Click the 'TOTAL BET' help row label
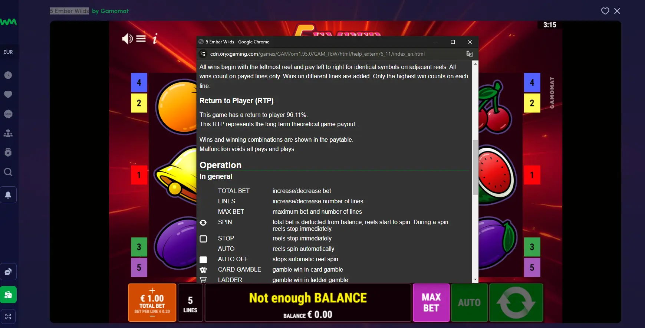Image resolution: width=645 pixels, height=328 pixels. click(234, 191)
